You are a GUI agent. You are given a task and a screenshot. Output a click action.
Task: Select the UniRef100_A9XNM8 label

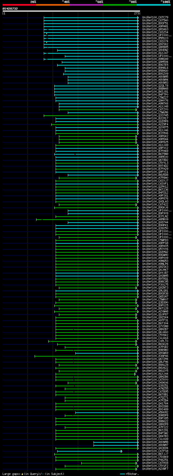point(155,442)
